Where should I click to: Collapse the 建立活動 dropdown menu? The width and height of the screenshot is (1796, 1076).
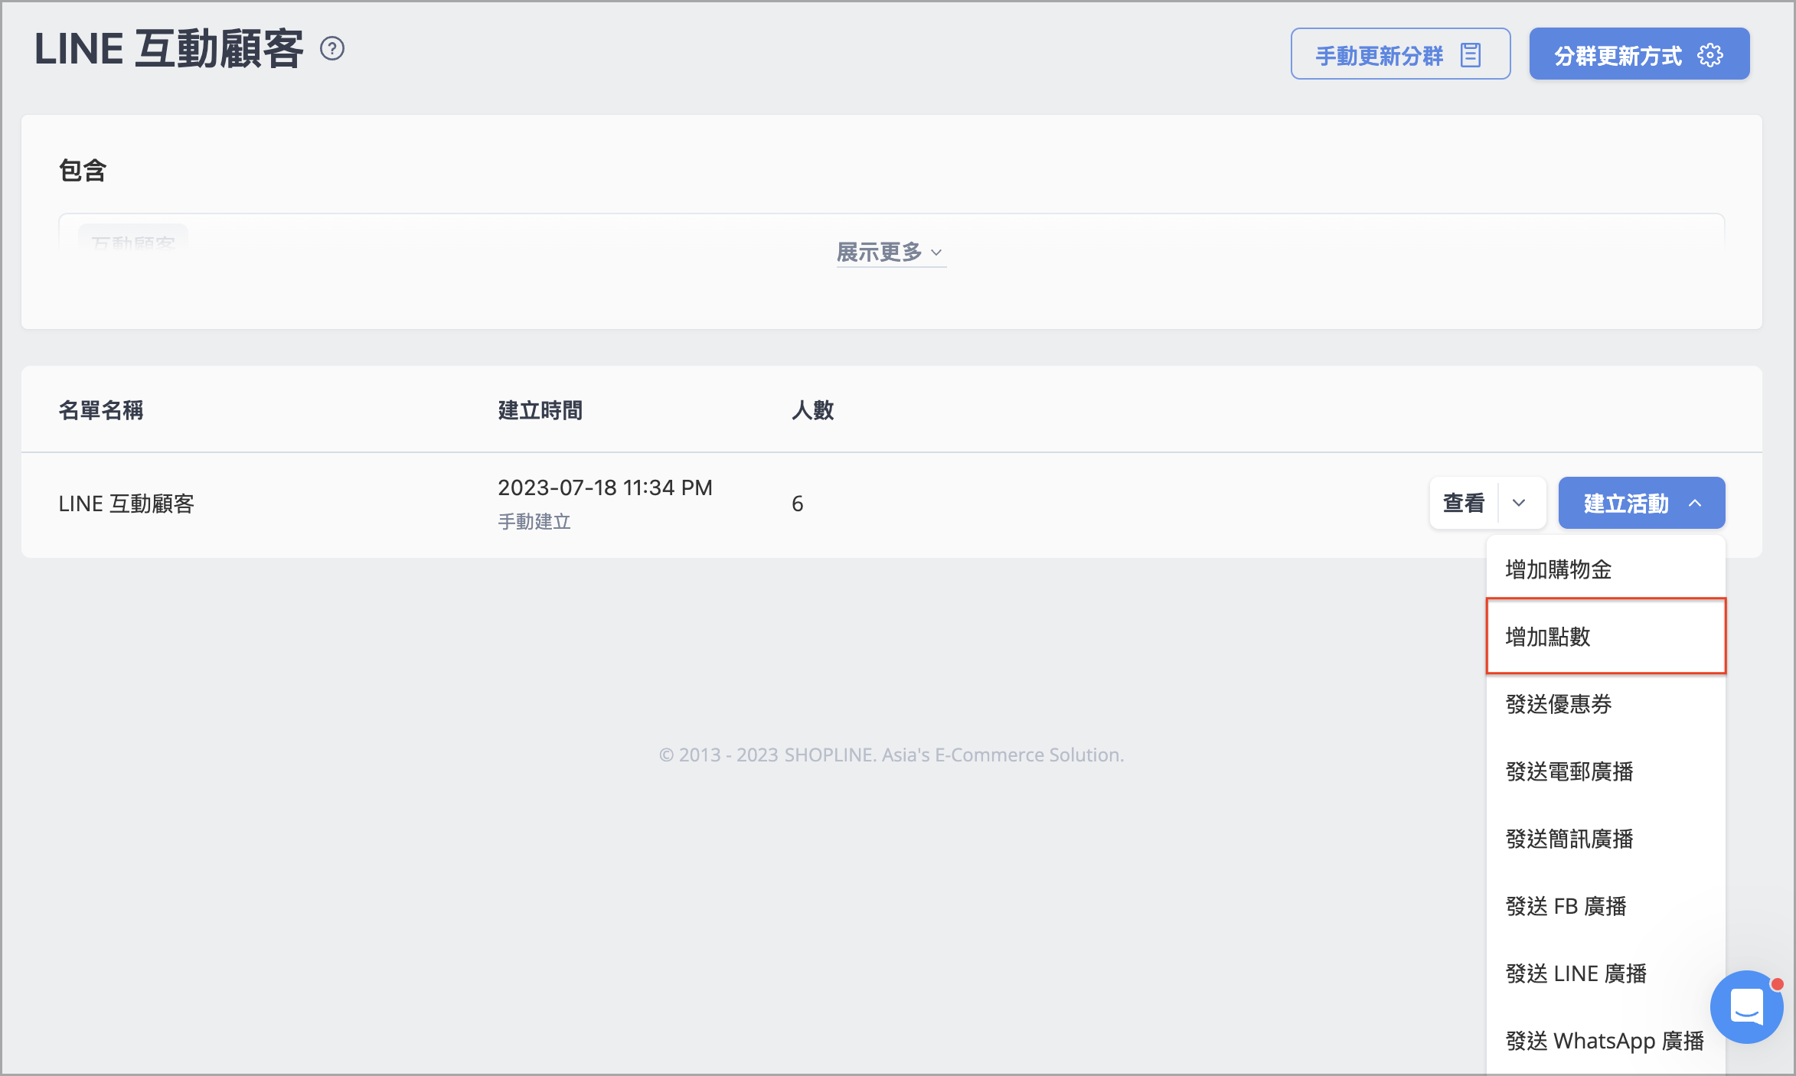1641,503
